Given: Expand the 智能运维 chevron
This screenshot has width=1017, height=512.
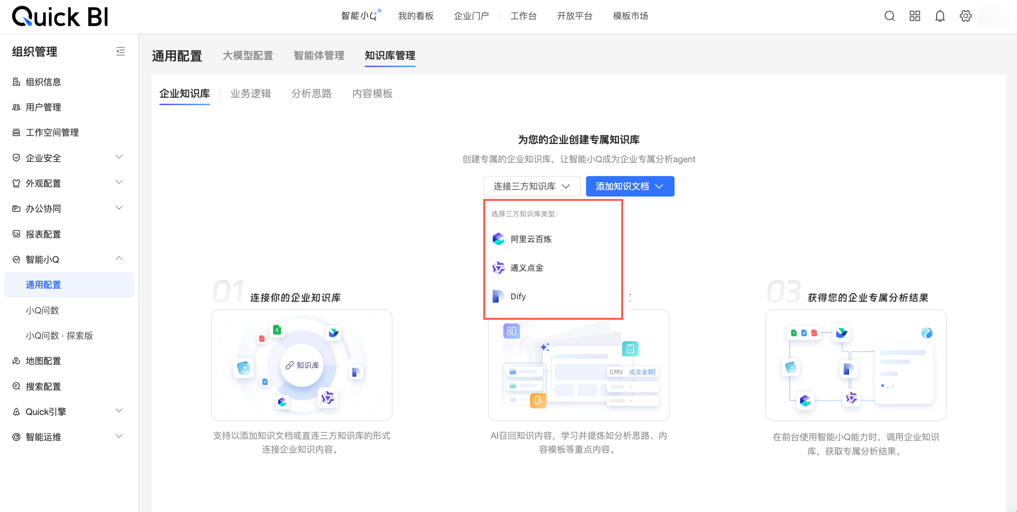Looking at the screenshot, I should pyautogui.click(x=119, y=436).
